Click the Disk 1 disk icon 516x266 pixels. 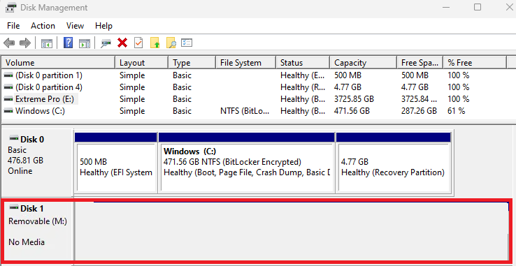tap(14, 207)
